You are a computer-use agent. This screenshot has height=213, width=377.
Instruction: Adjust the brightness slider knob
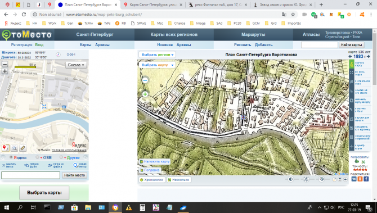pyautogui.click(x=306, y=179)
